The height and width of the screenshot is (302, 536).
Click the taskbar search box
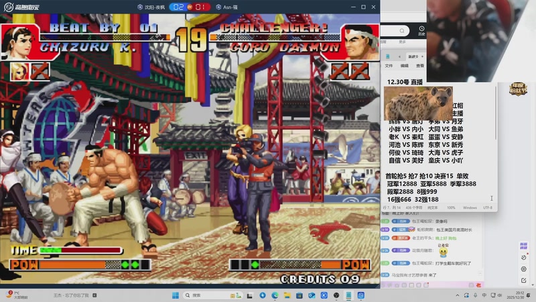[x=212, y=295]
